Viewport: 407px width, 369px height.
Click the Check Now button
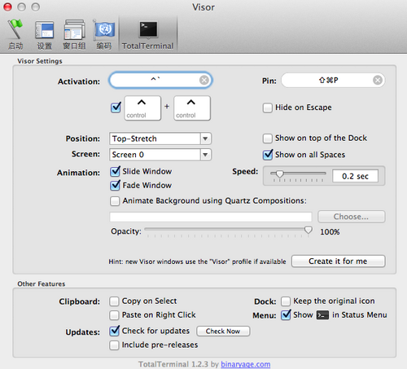223,332
